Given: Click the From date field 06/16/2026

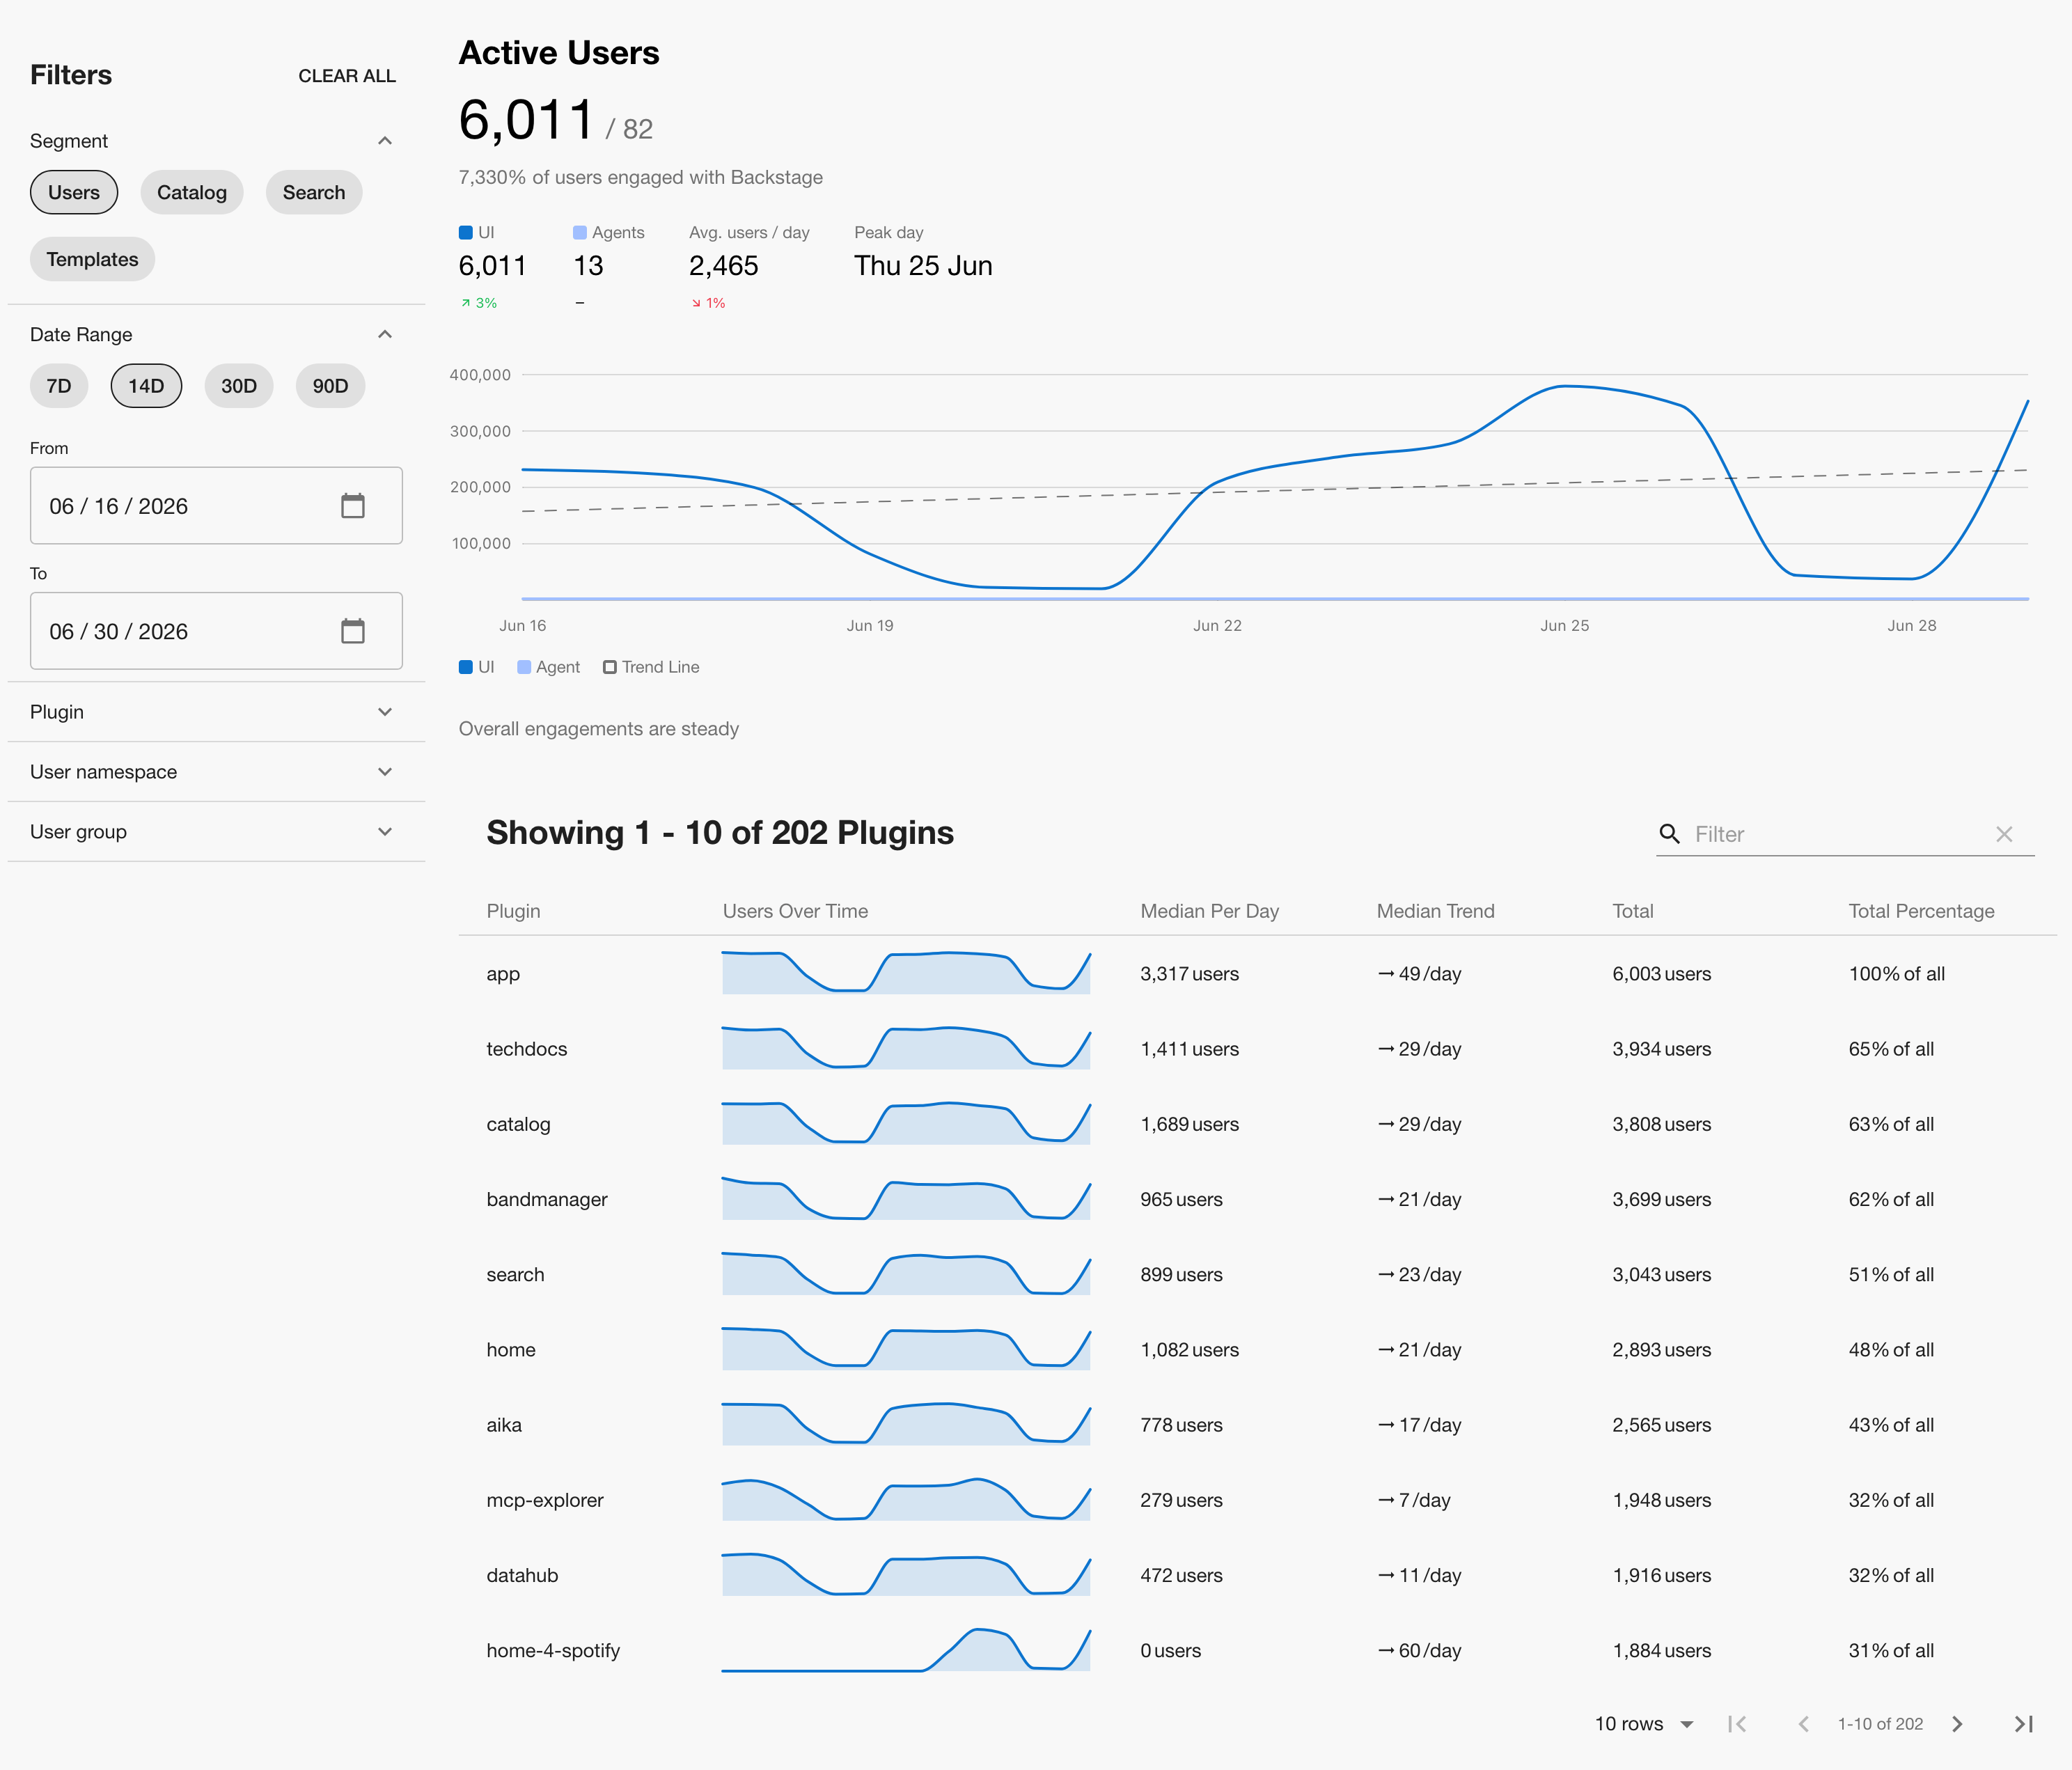Looking at the screenshot, I should point(216,506).
